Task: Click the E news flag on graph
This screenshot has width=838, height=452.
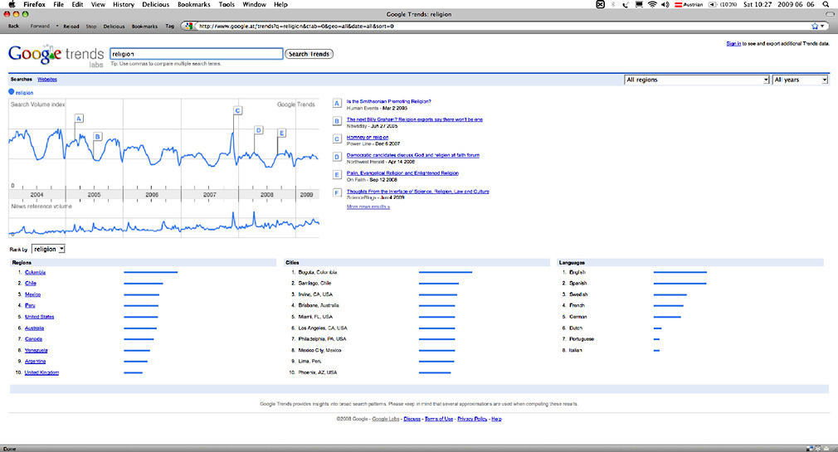Action: [281, 133]
